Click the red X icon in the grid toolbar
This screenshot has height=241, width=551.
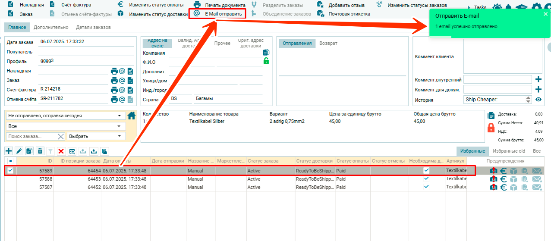61,151
